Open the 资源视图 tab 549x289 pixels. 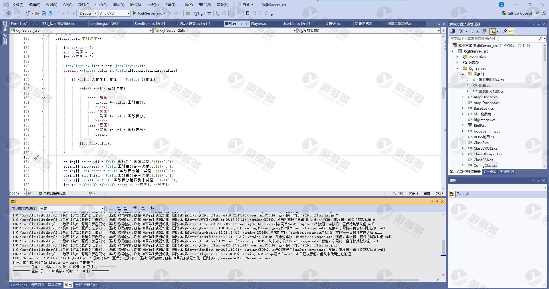coord(507,172)
